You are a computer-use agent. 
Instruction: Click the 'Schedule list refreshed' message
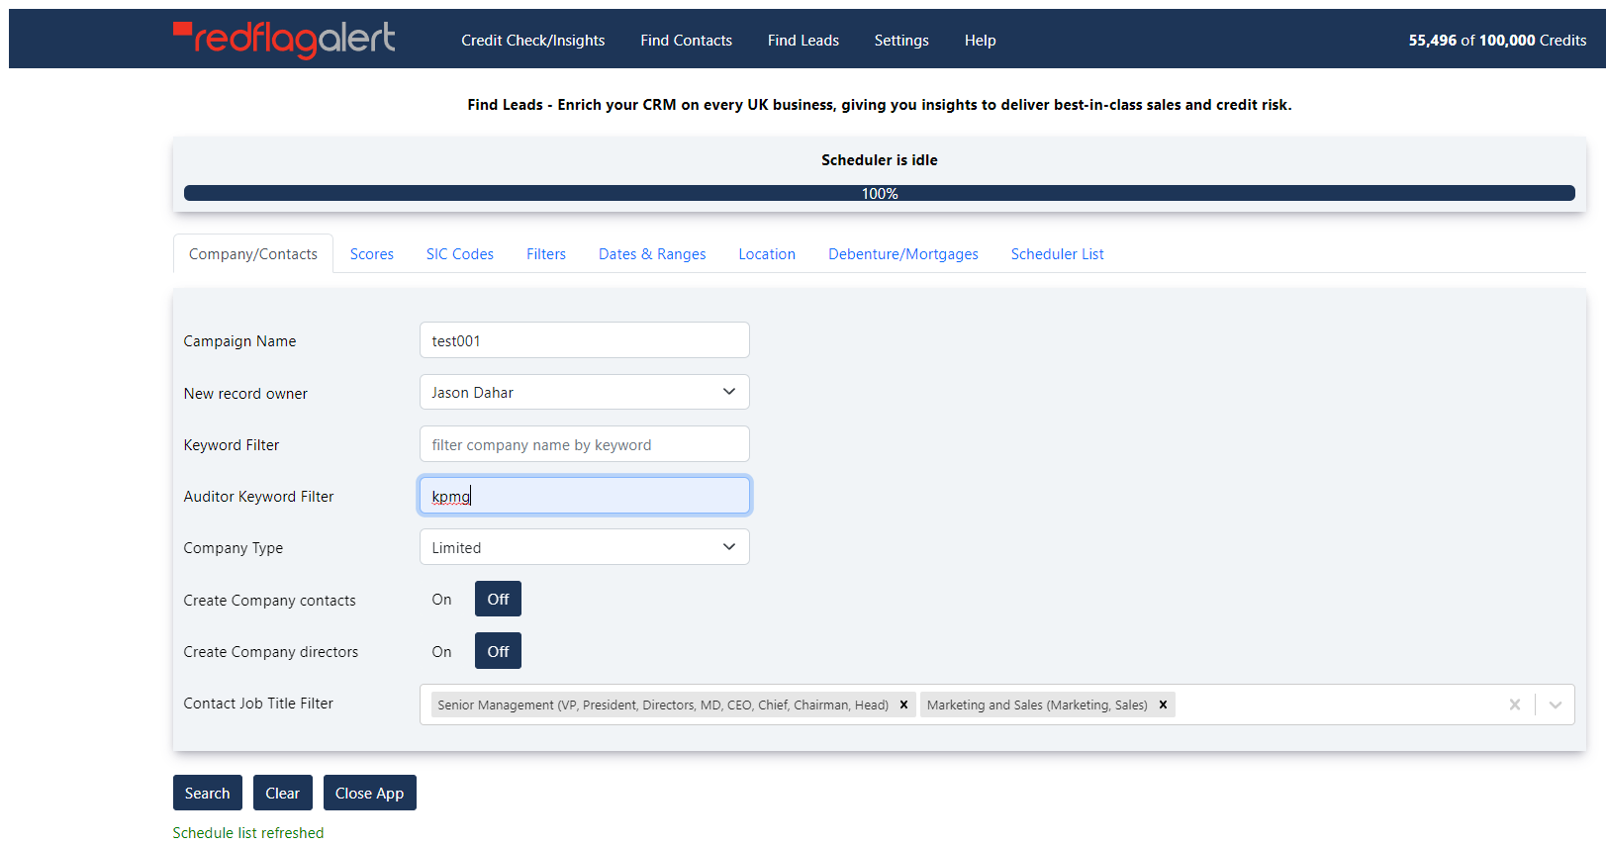pos(247,832)
